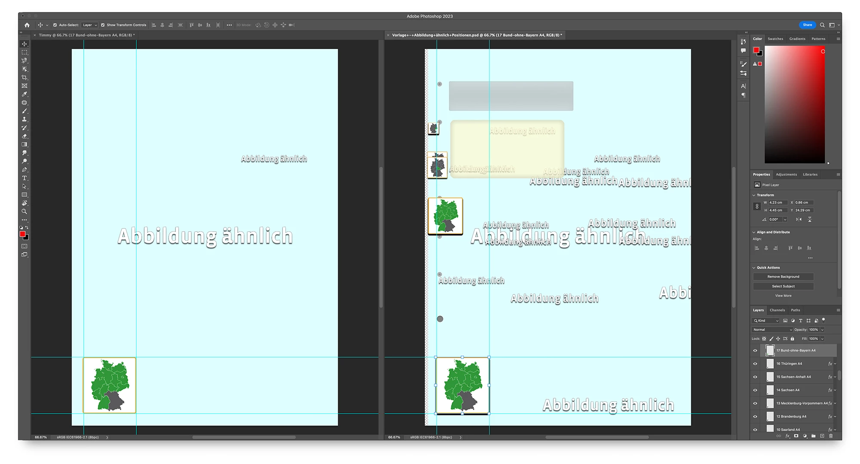Image resolution: width=860 pixels, height=464 pixels.
Task: Click the Home icon in options bar
Action: [x=27, y=25]
